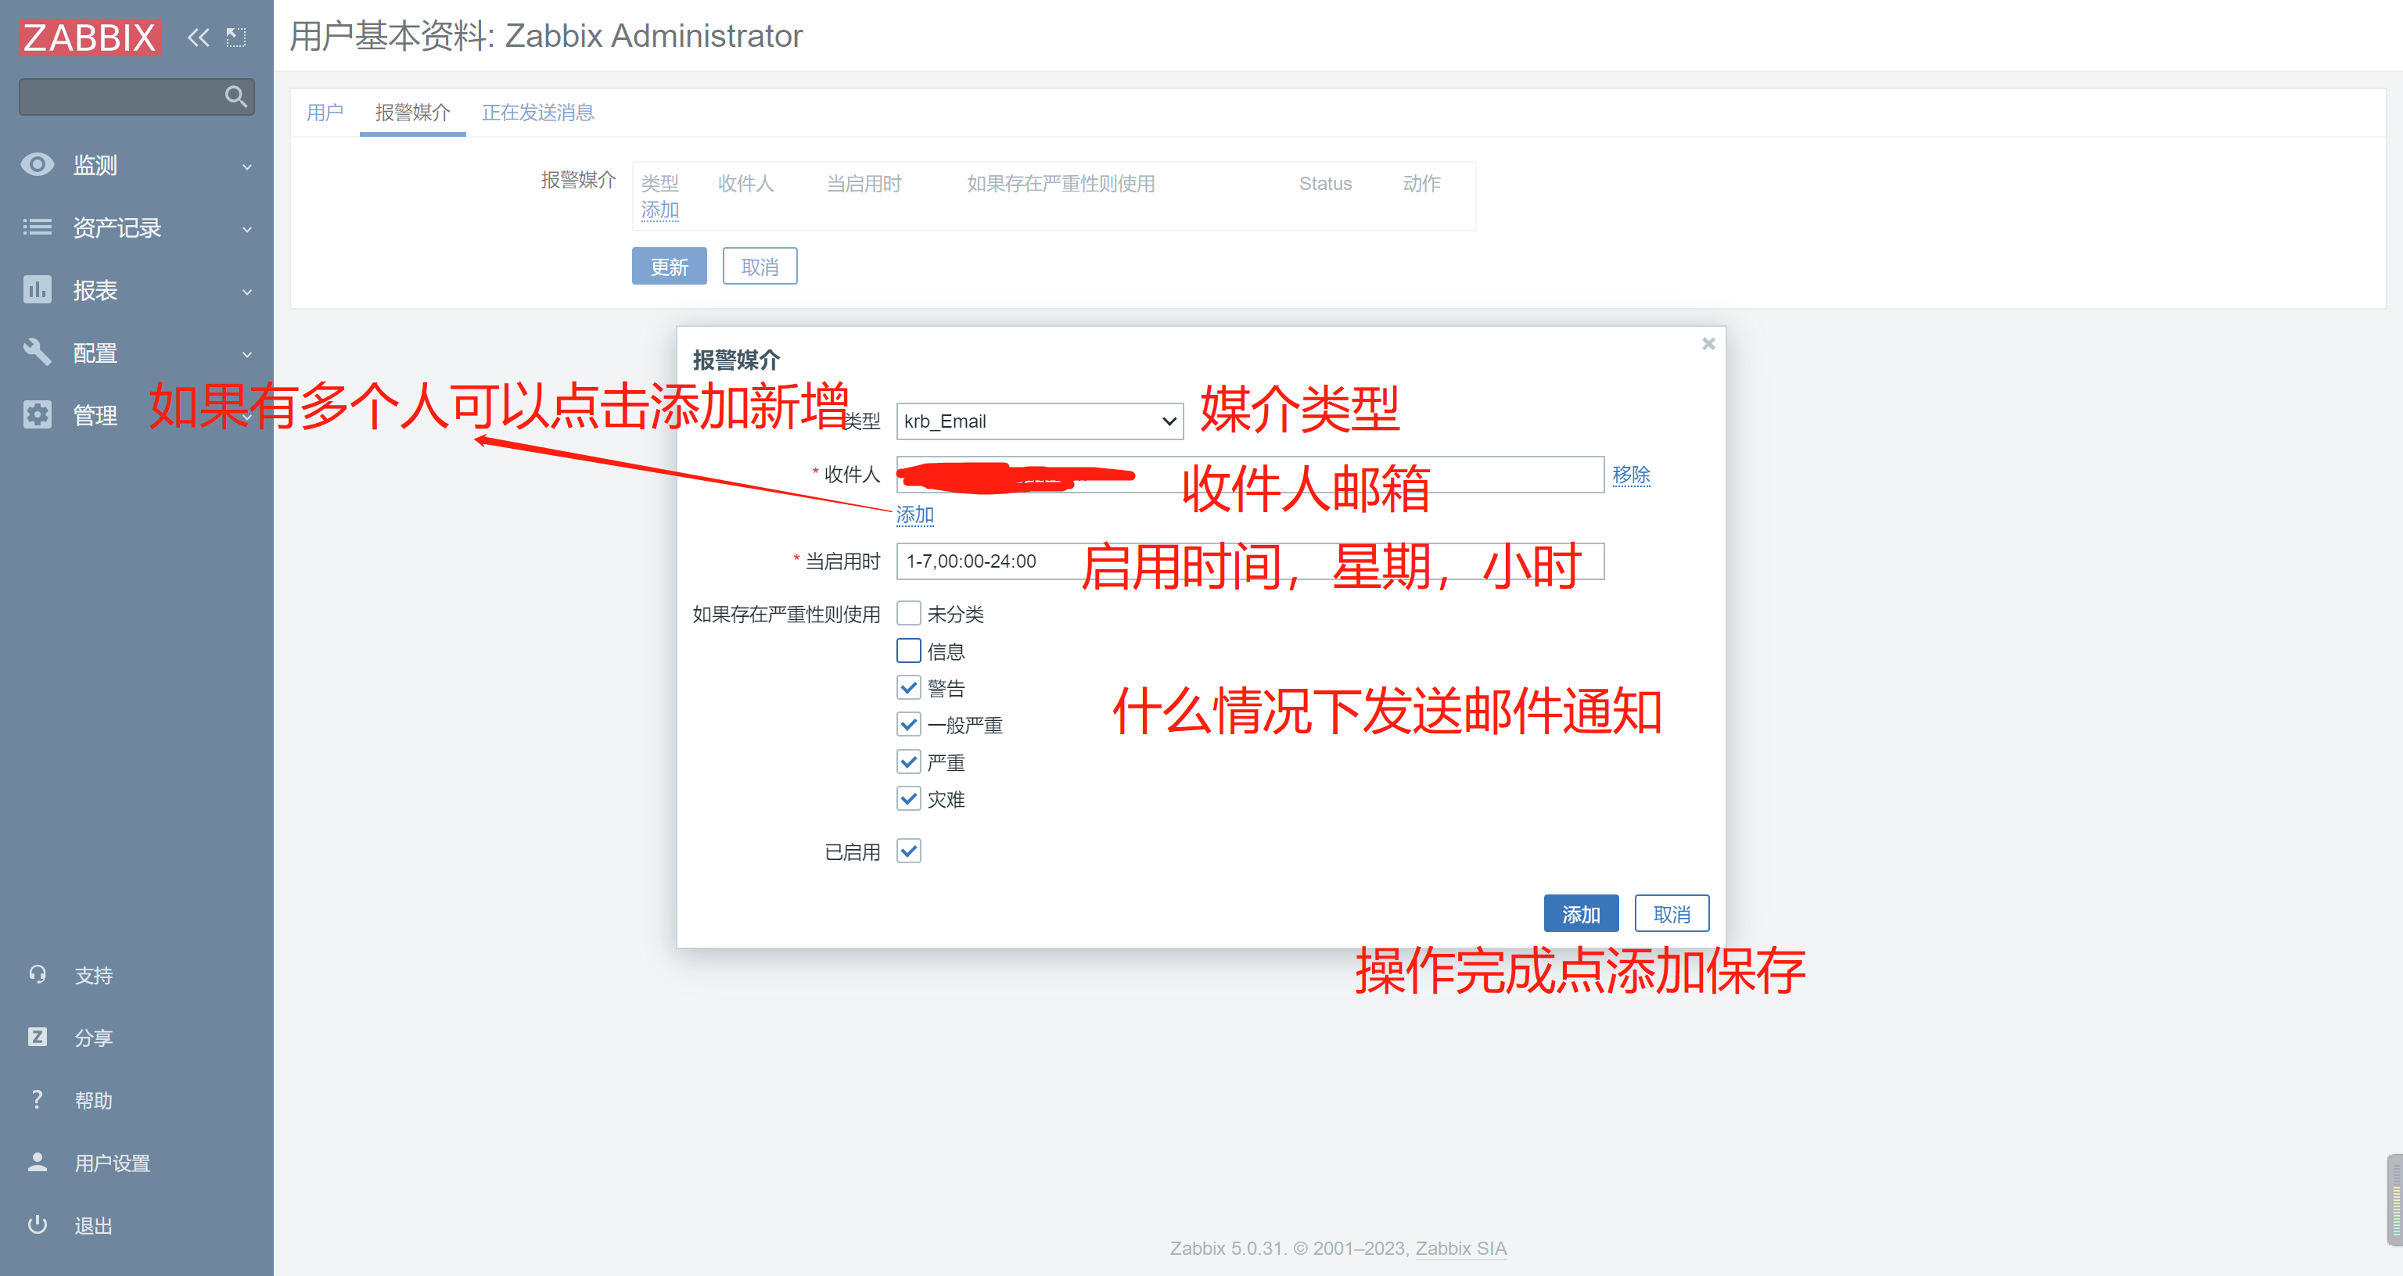Click the wrench icon for 配置

38,353
